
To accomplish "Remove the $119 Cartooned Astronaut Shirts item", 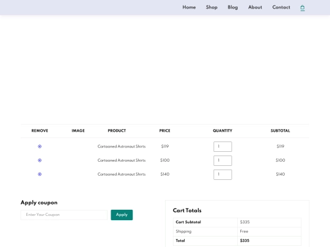I will [x=40, y=146].
